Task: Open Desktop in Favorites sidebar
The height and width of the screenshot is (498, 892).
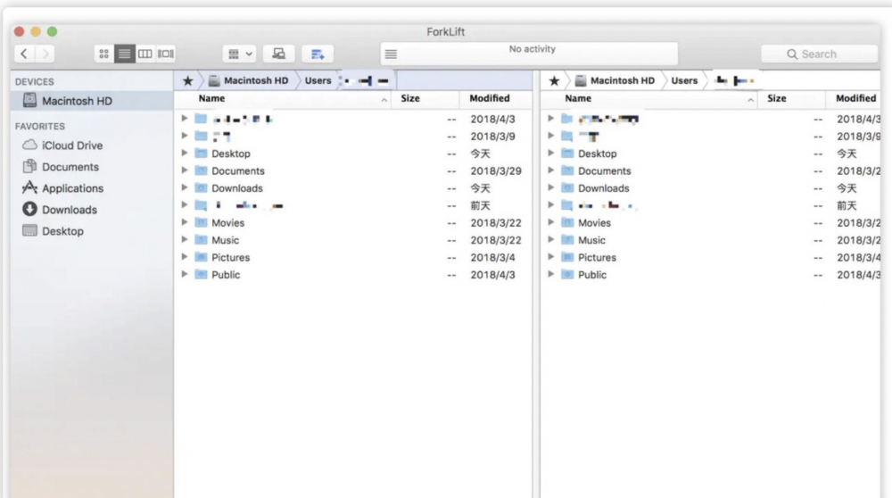Action: [x=53, y=231]
